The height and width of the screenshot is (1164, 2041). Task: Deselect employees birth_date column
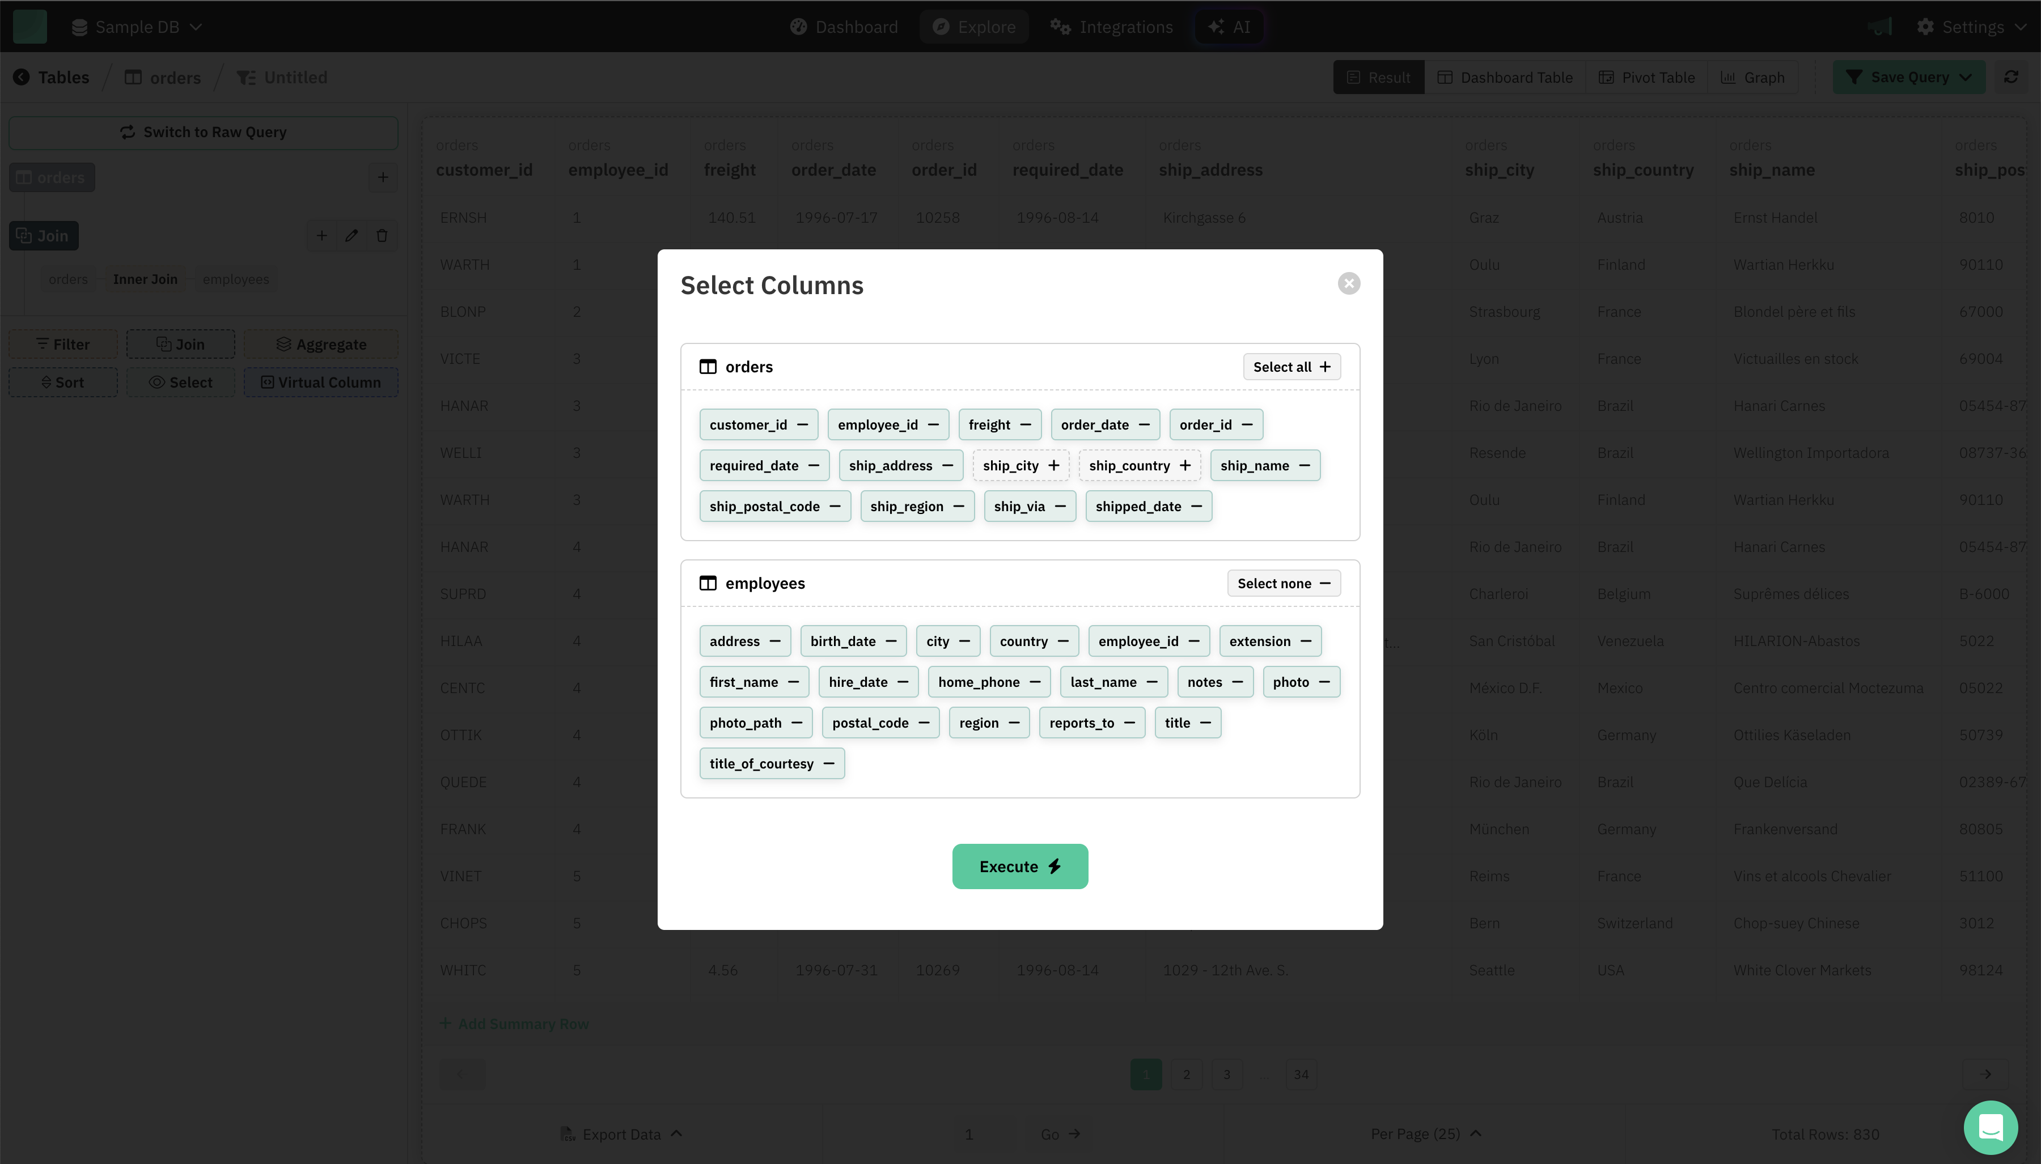tap(853, 641)
